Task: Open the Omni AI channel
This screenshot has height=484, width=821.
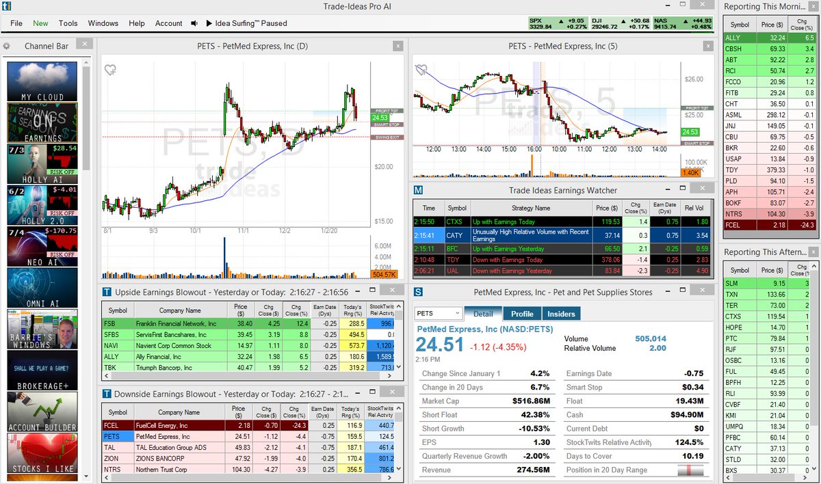Action: tap(42, 287)
